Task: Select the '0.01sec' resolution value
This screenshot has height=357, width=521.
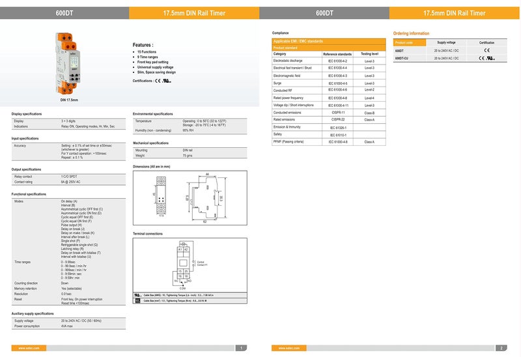Action: point(66,294)
